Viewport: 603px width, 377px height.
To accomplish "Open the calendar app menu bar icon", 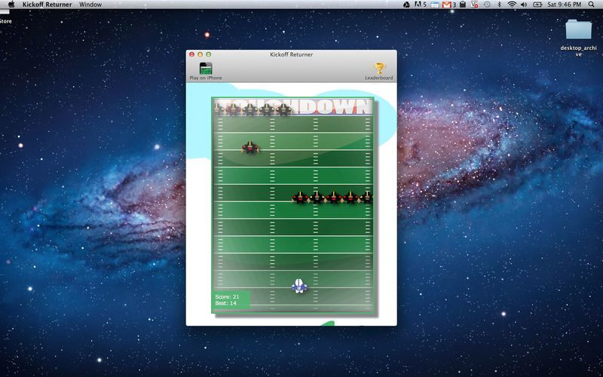I will [x=435, y=5].
